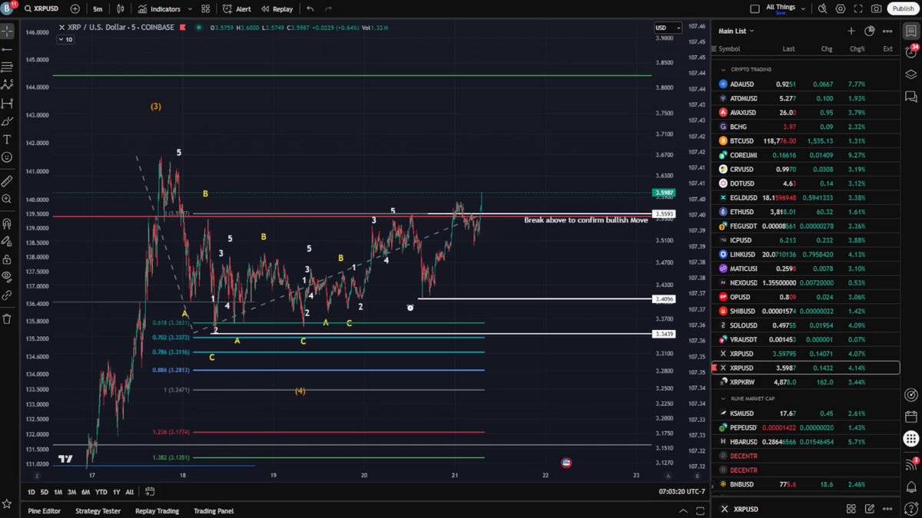The image size is (922, 518).
Task: Open the 5m timeframe selector
Action: click(x=98, y=9)
